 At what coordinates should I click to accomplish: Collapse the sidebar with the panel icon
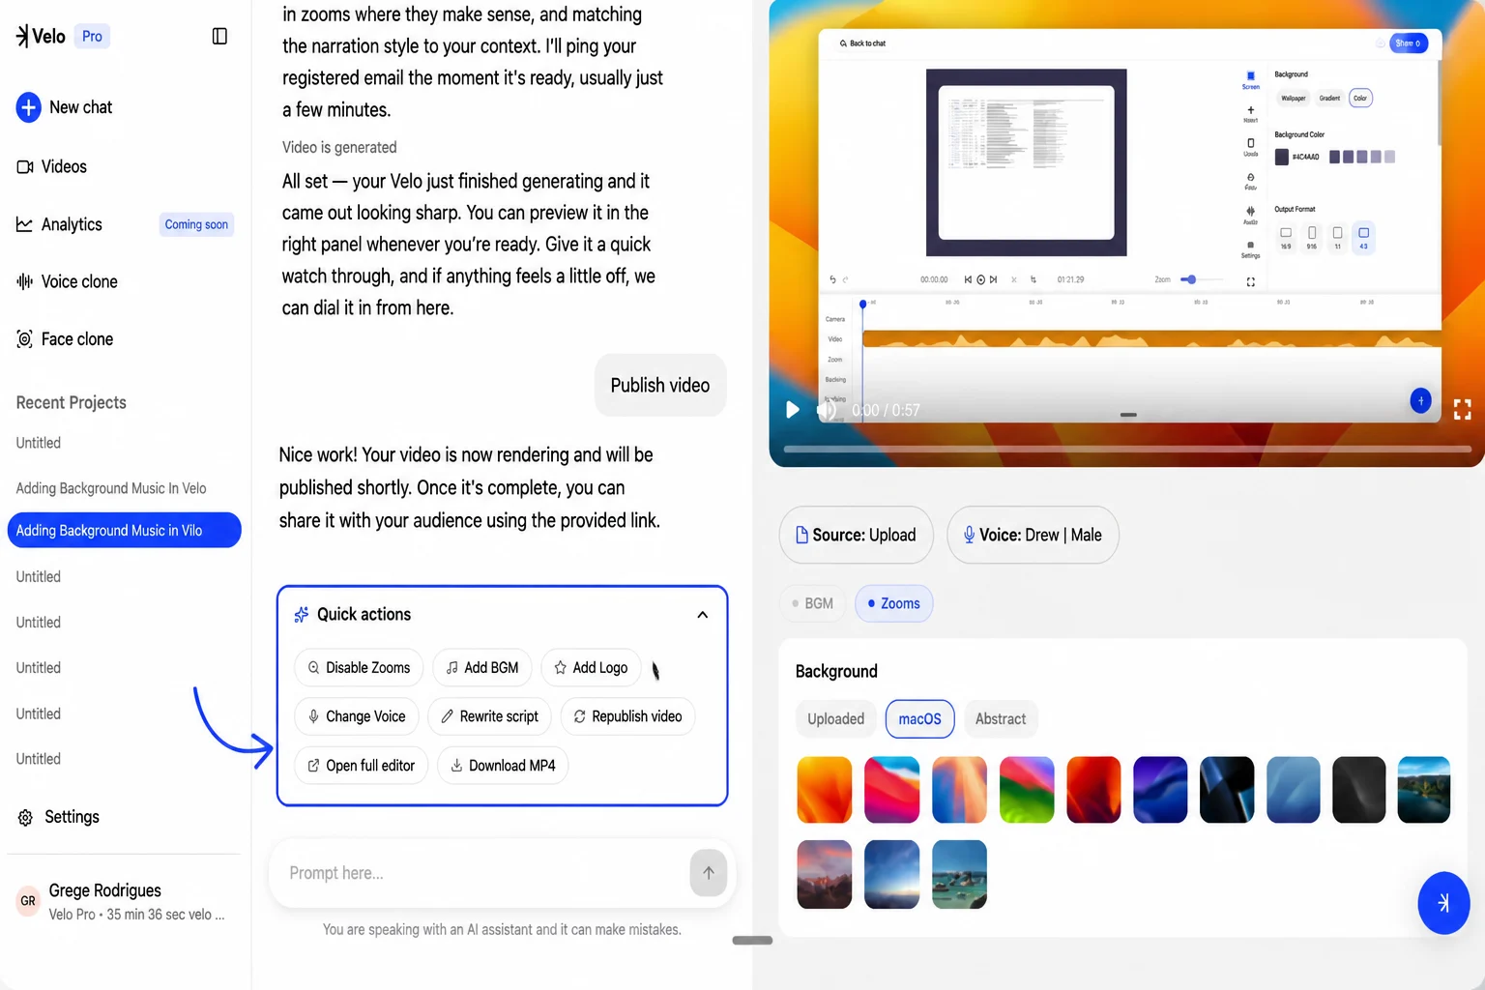click(219, 36)
